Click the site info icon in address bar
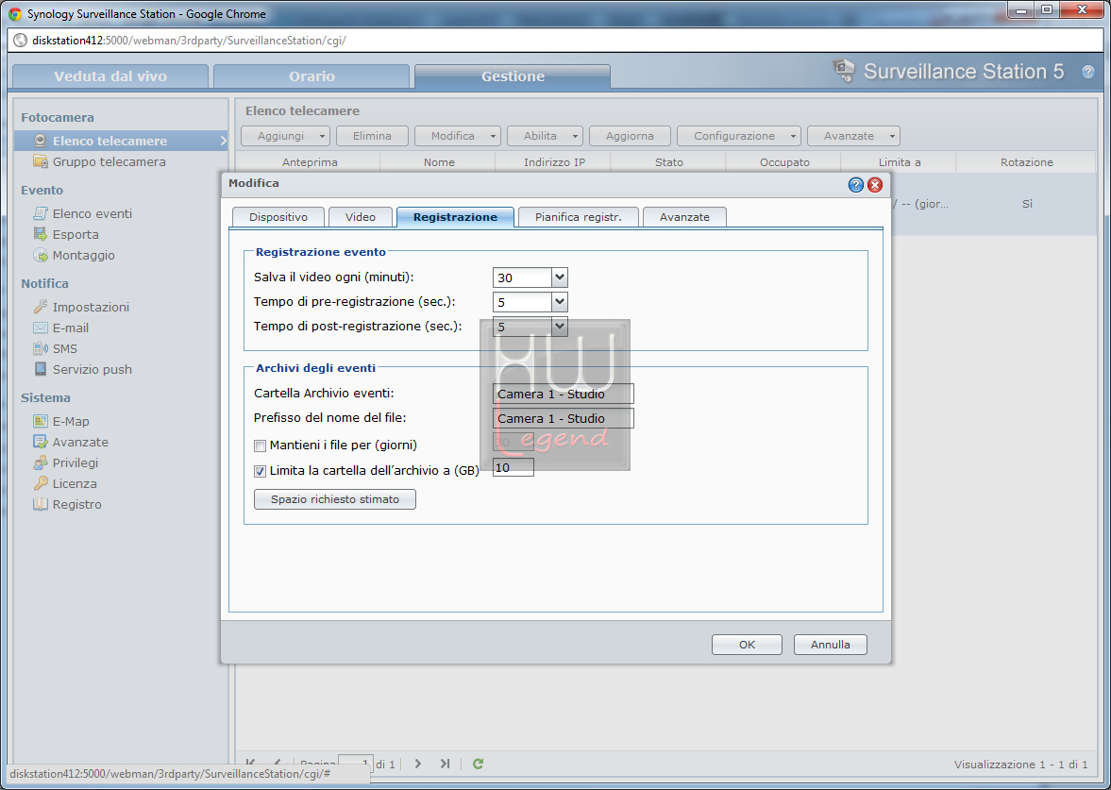The image size is (1111, 790). 20,41
